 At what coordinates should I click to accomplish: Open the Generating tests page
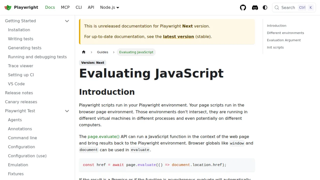[x=25, y=48]
